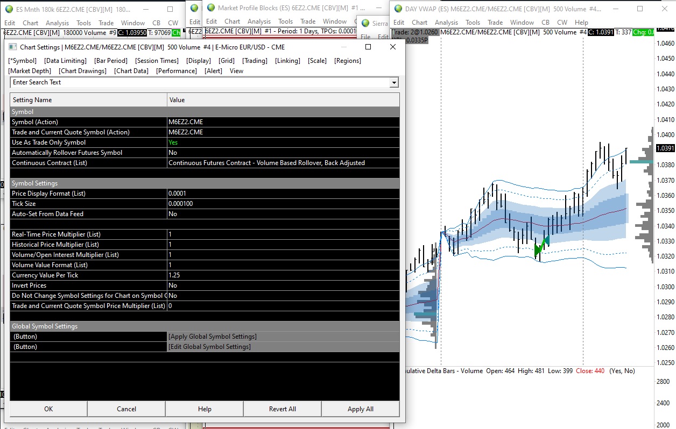The width and height of the screenshot is (676, 429).
Task: Click [Edit Global Symbol Settings] button
Action: point(209,347)
